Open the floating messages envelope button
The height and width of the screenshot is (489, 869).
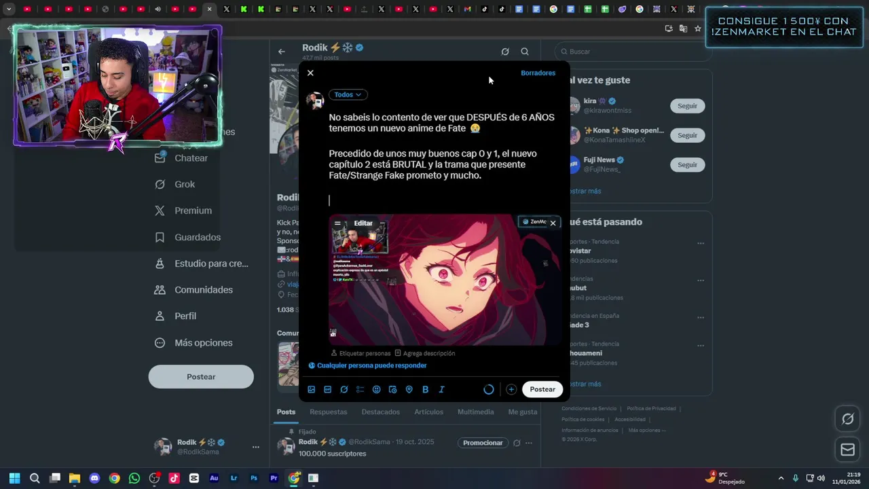tap(848, 449)
